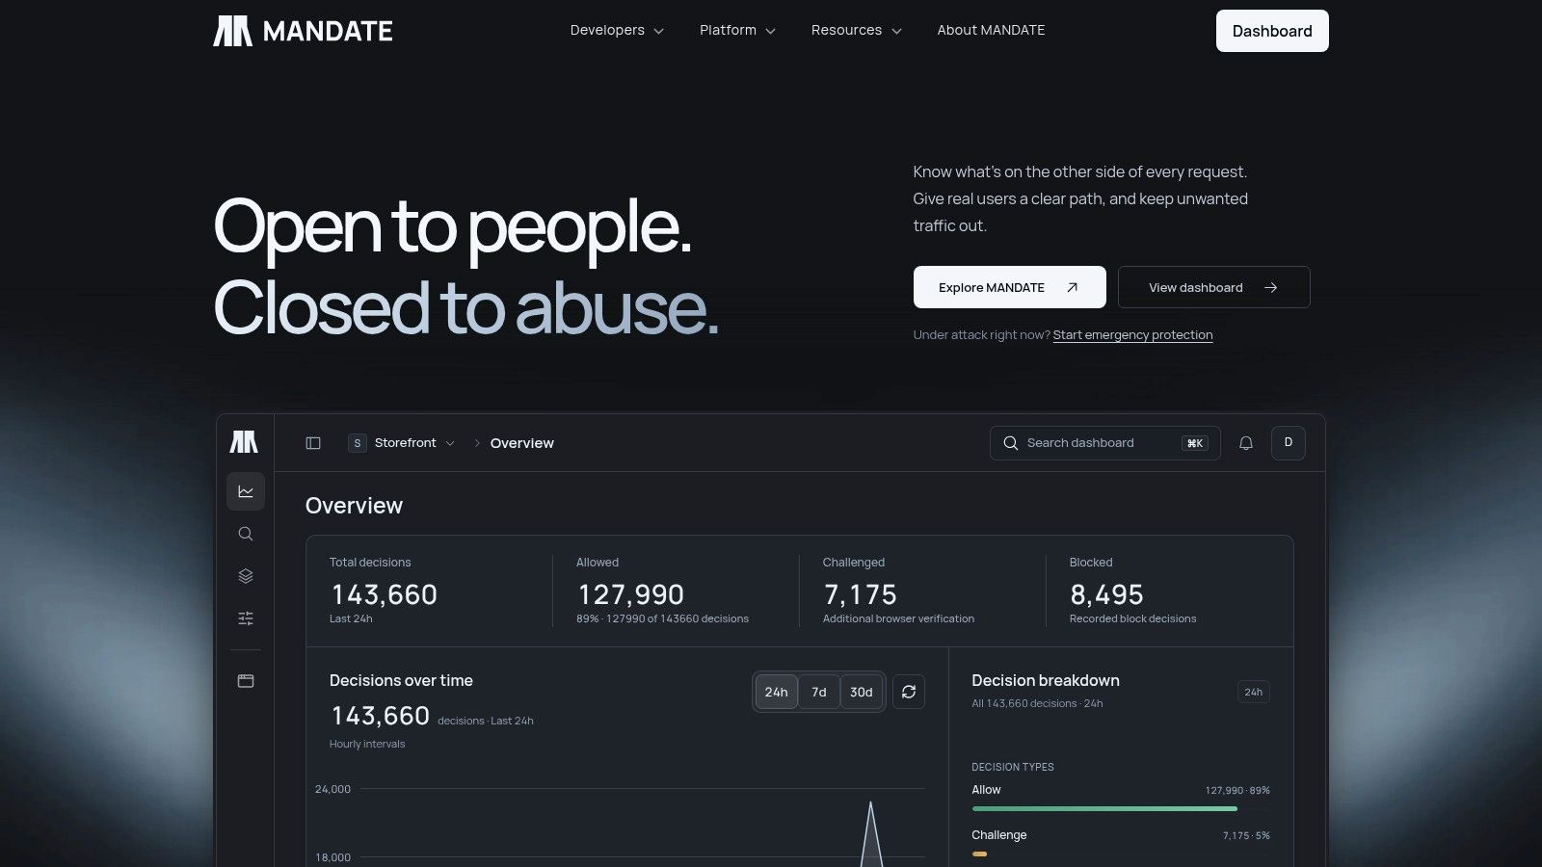Screen dimensions: 1542x867
Task: Refresh the Decisions over time chart
Action: click(909, 692)
